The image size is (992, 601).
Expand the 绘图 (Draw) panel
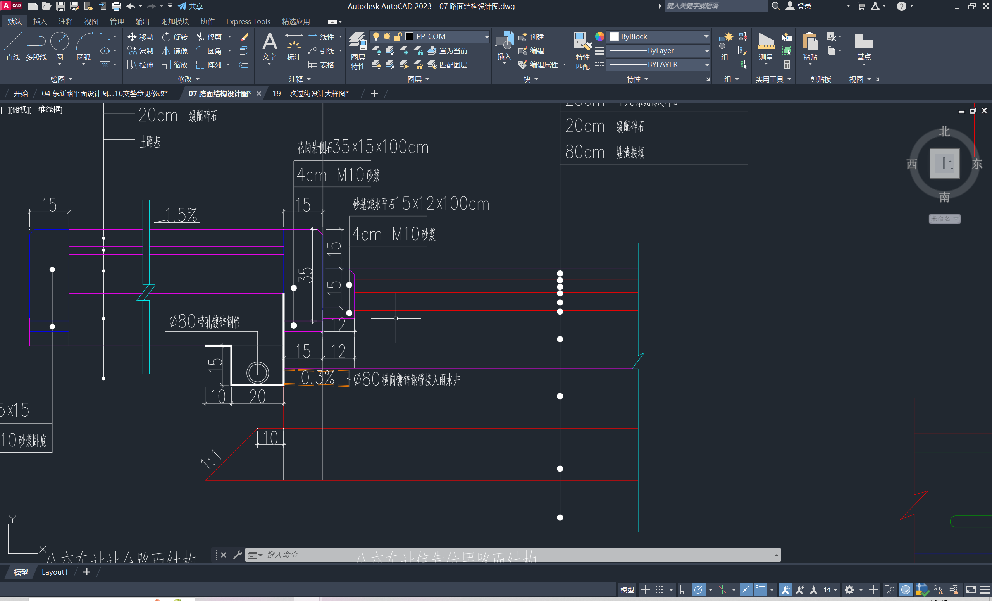point(61,79)
